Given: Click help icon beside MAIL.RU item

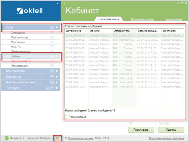Looking at the screenshot, I should click(x=52, y=47).
